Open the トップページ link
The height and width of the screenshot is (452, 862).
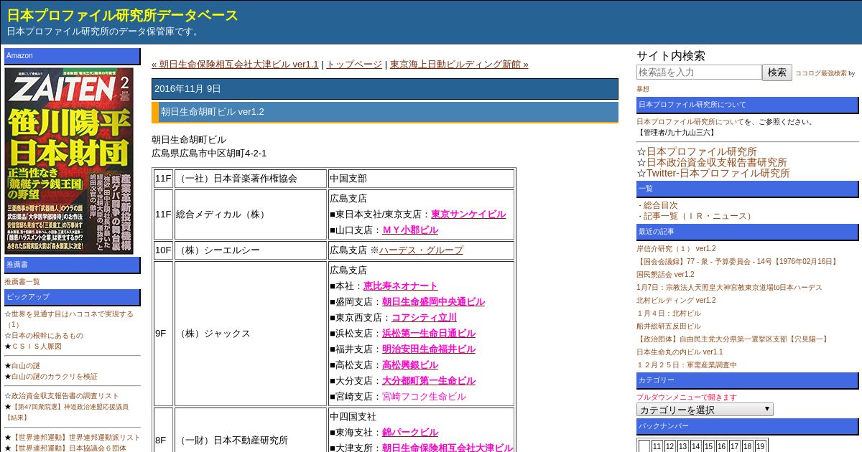click(x=354, y=64)
